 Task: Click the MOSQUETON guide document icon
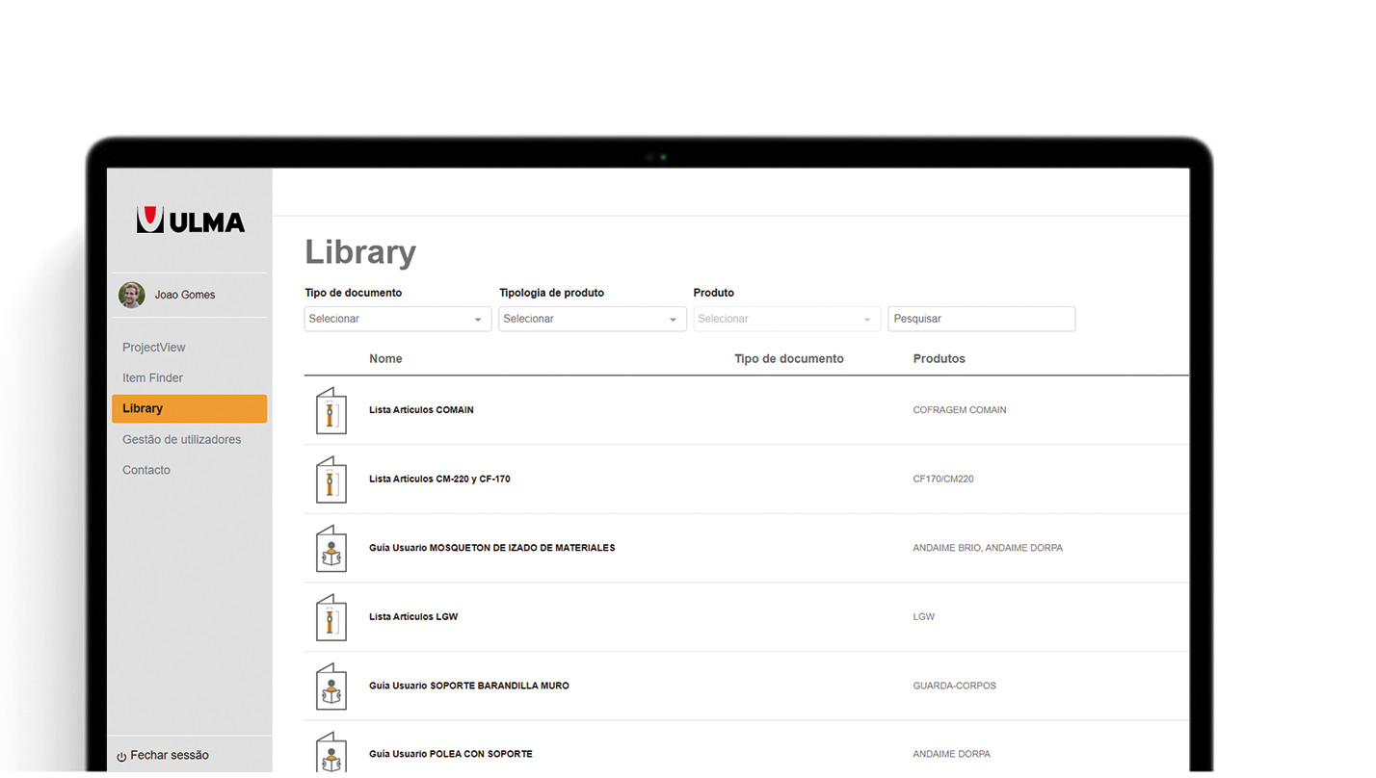(331, 549)
